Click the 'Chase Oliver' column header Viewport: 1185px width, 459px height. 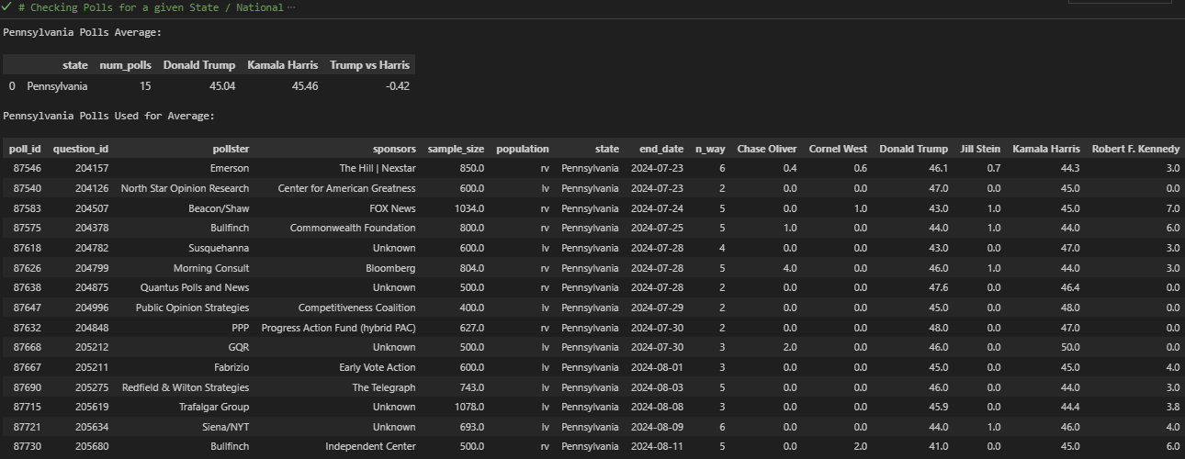point(767,149)
